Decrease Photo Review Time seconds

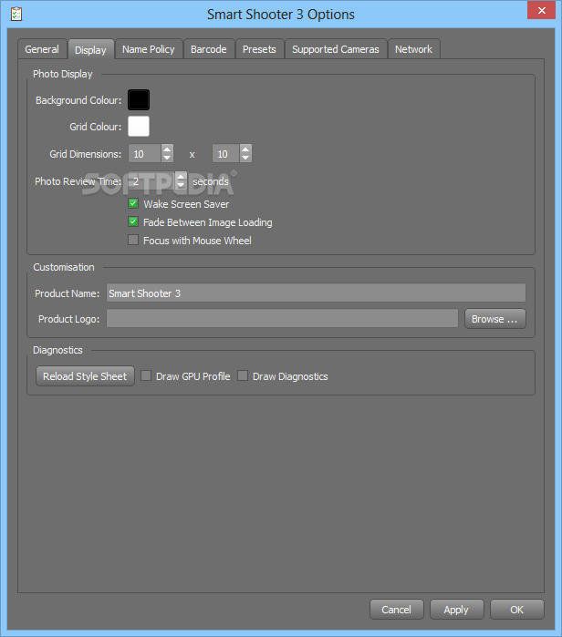[x=181, y=185]
